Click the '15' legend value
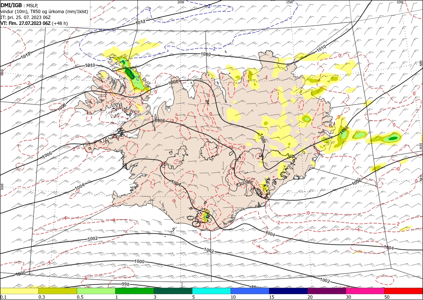Screen dimensions: 423x300 pyautogui.click(x=272, y=297)
